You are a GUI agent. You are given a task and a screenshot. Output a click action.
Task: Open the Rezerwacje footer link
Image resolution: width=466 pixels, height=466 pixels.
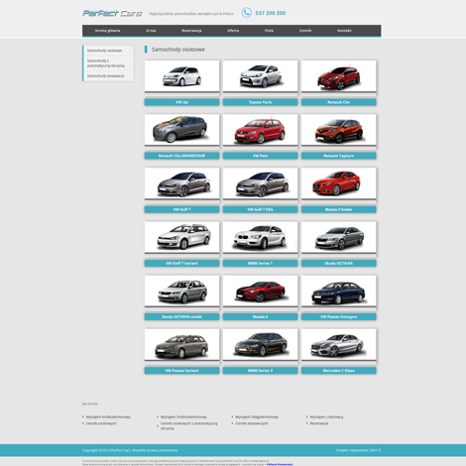tap(319, 423)
